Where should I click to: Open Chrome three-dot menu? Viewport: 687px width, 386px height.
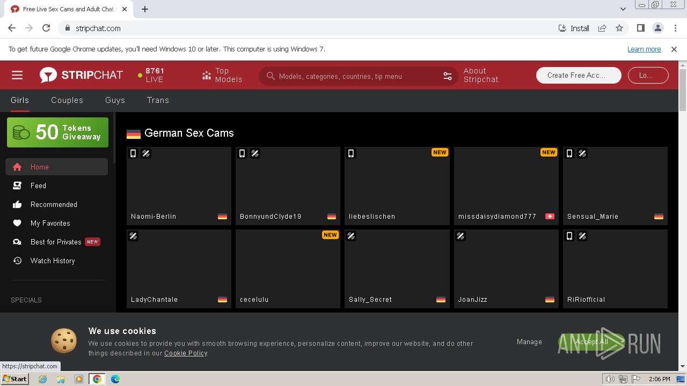[674, 28]
